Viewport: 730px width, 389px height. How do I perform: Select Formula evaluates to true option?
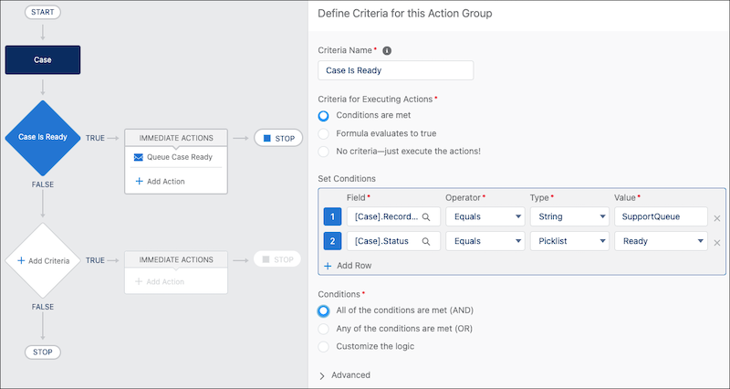(x=323, y=133)
